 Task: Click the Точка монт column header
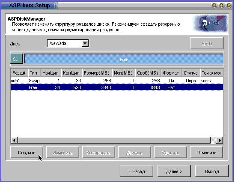(x=211, y=73)
